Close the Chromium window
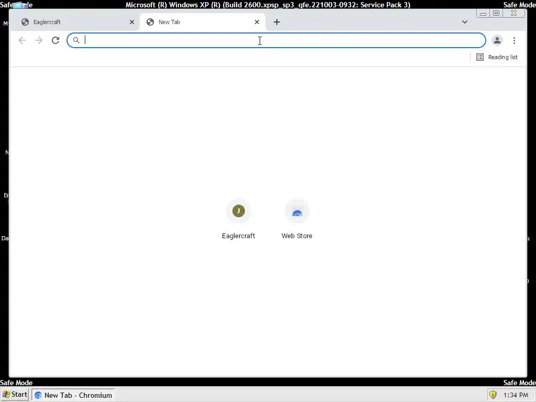 [x=514, y=13]
